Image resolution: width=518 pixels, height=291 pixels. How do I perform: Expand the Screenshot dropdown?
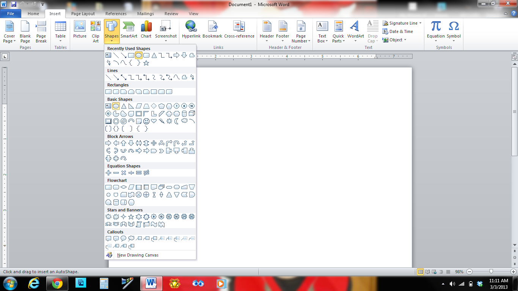coord(166,32)
